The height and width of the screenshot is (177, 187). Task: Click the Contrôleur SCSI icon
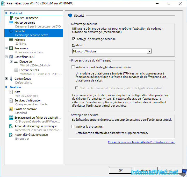(11, 57)
